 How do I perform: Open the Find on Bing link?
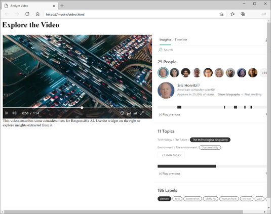point(253,95)
